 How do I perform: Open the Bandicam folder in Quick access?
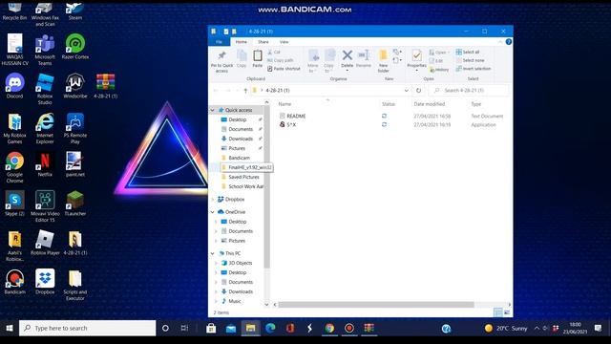coord(236,158)
